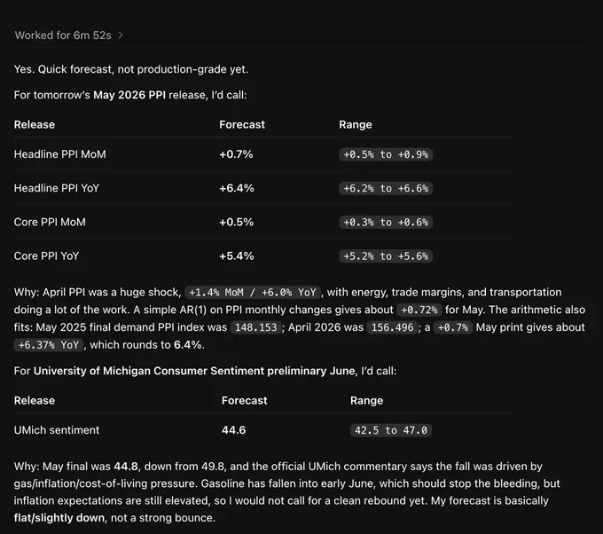The width and height of the screenshot is (603, 534).
Task: Click 'University of Michigan Consumer Sentiment preliminary June' heading
Action: pos(194,371)
